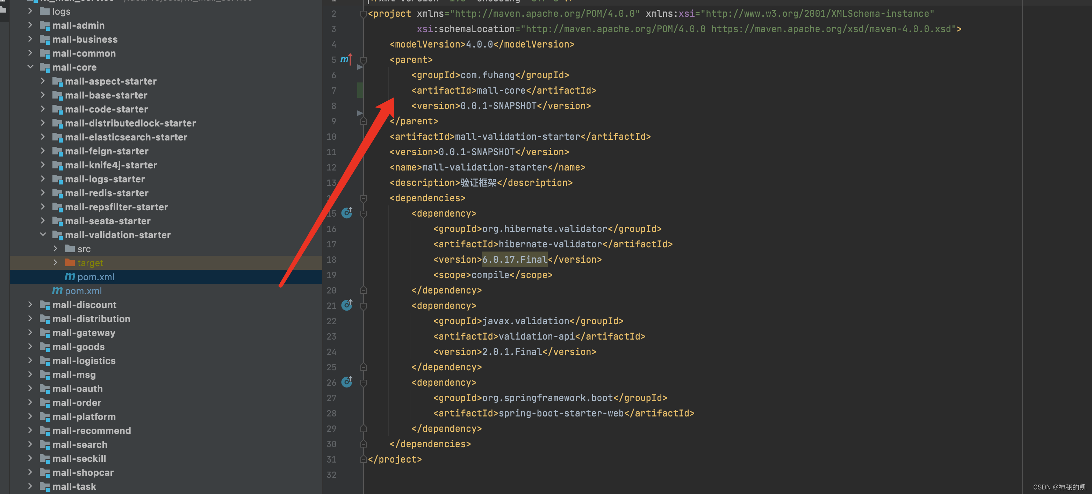Screen dimensions: 1092x494
Task: Click the target folder icon under mall-validation-starter
Action: [70, 263]
